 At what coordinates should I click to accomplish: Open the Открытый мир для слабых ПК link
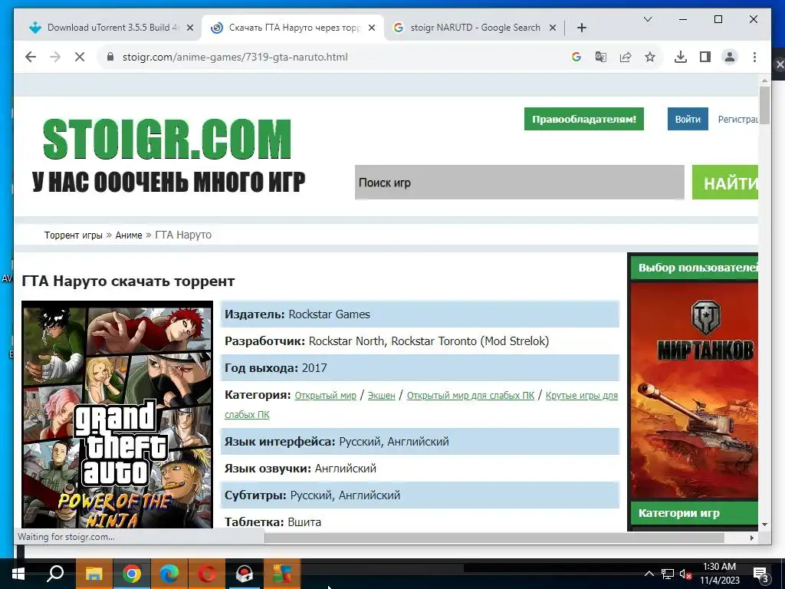[471, 396]
